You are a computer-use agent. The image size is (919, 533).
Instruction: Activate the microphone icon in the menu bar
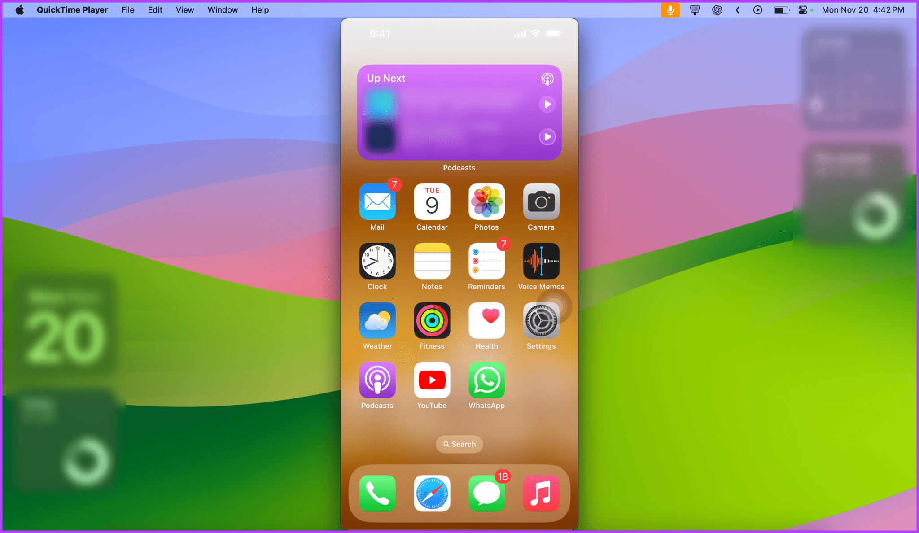point(670,9)
